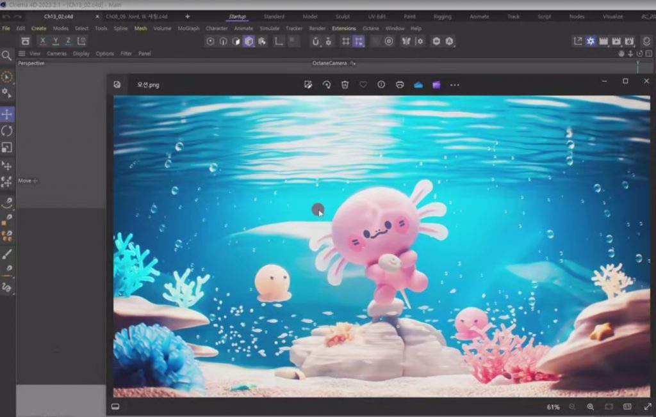656x417 pixels.
Task: Open OneDrive cloud icon in Photos
Action: click(x=418, y=85)
